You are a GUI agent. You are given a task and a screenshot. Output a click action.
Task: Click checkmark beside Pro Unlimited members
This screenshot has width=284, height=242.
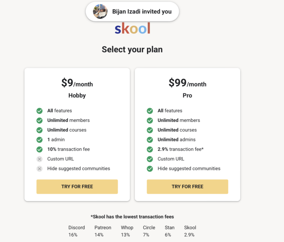pos(150,120)
